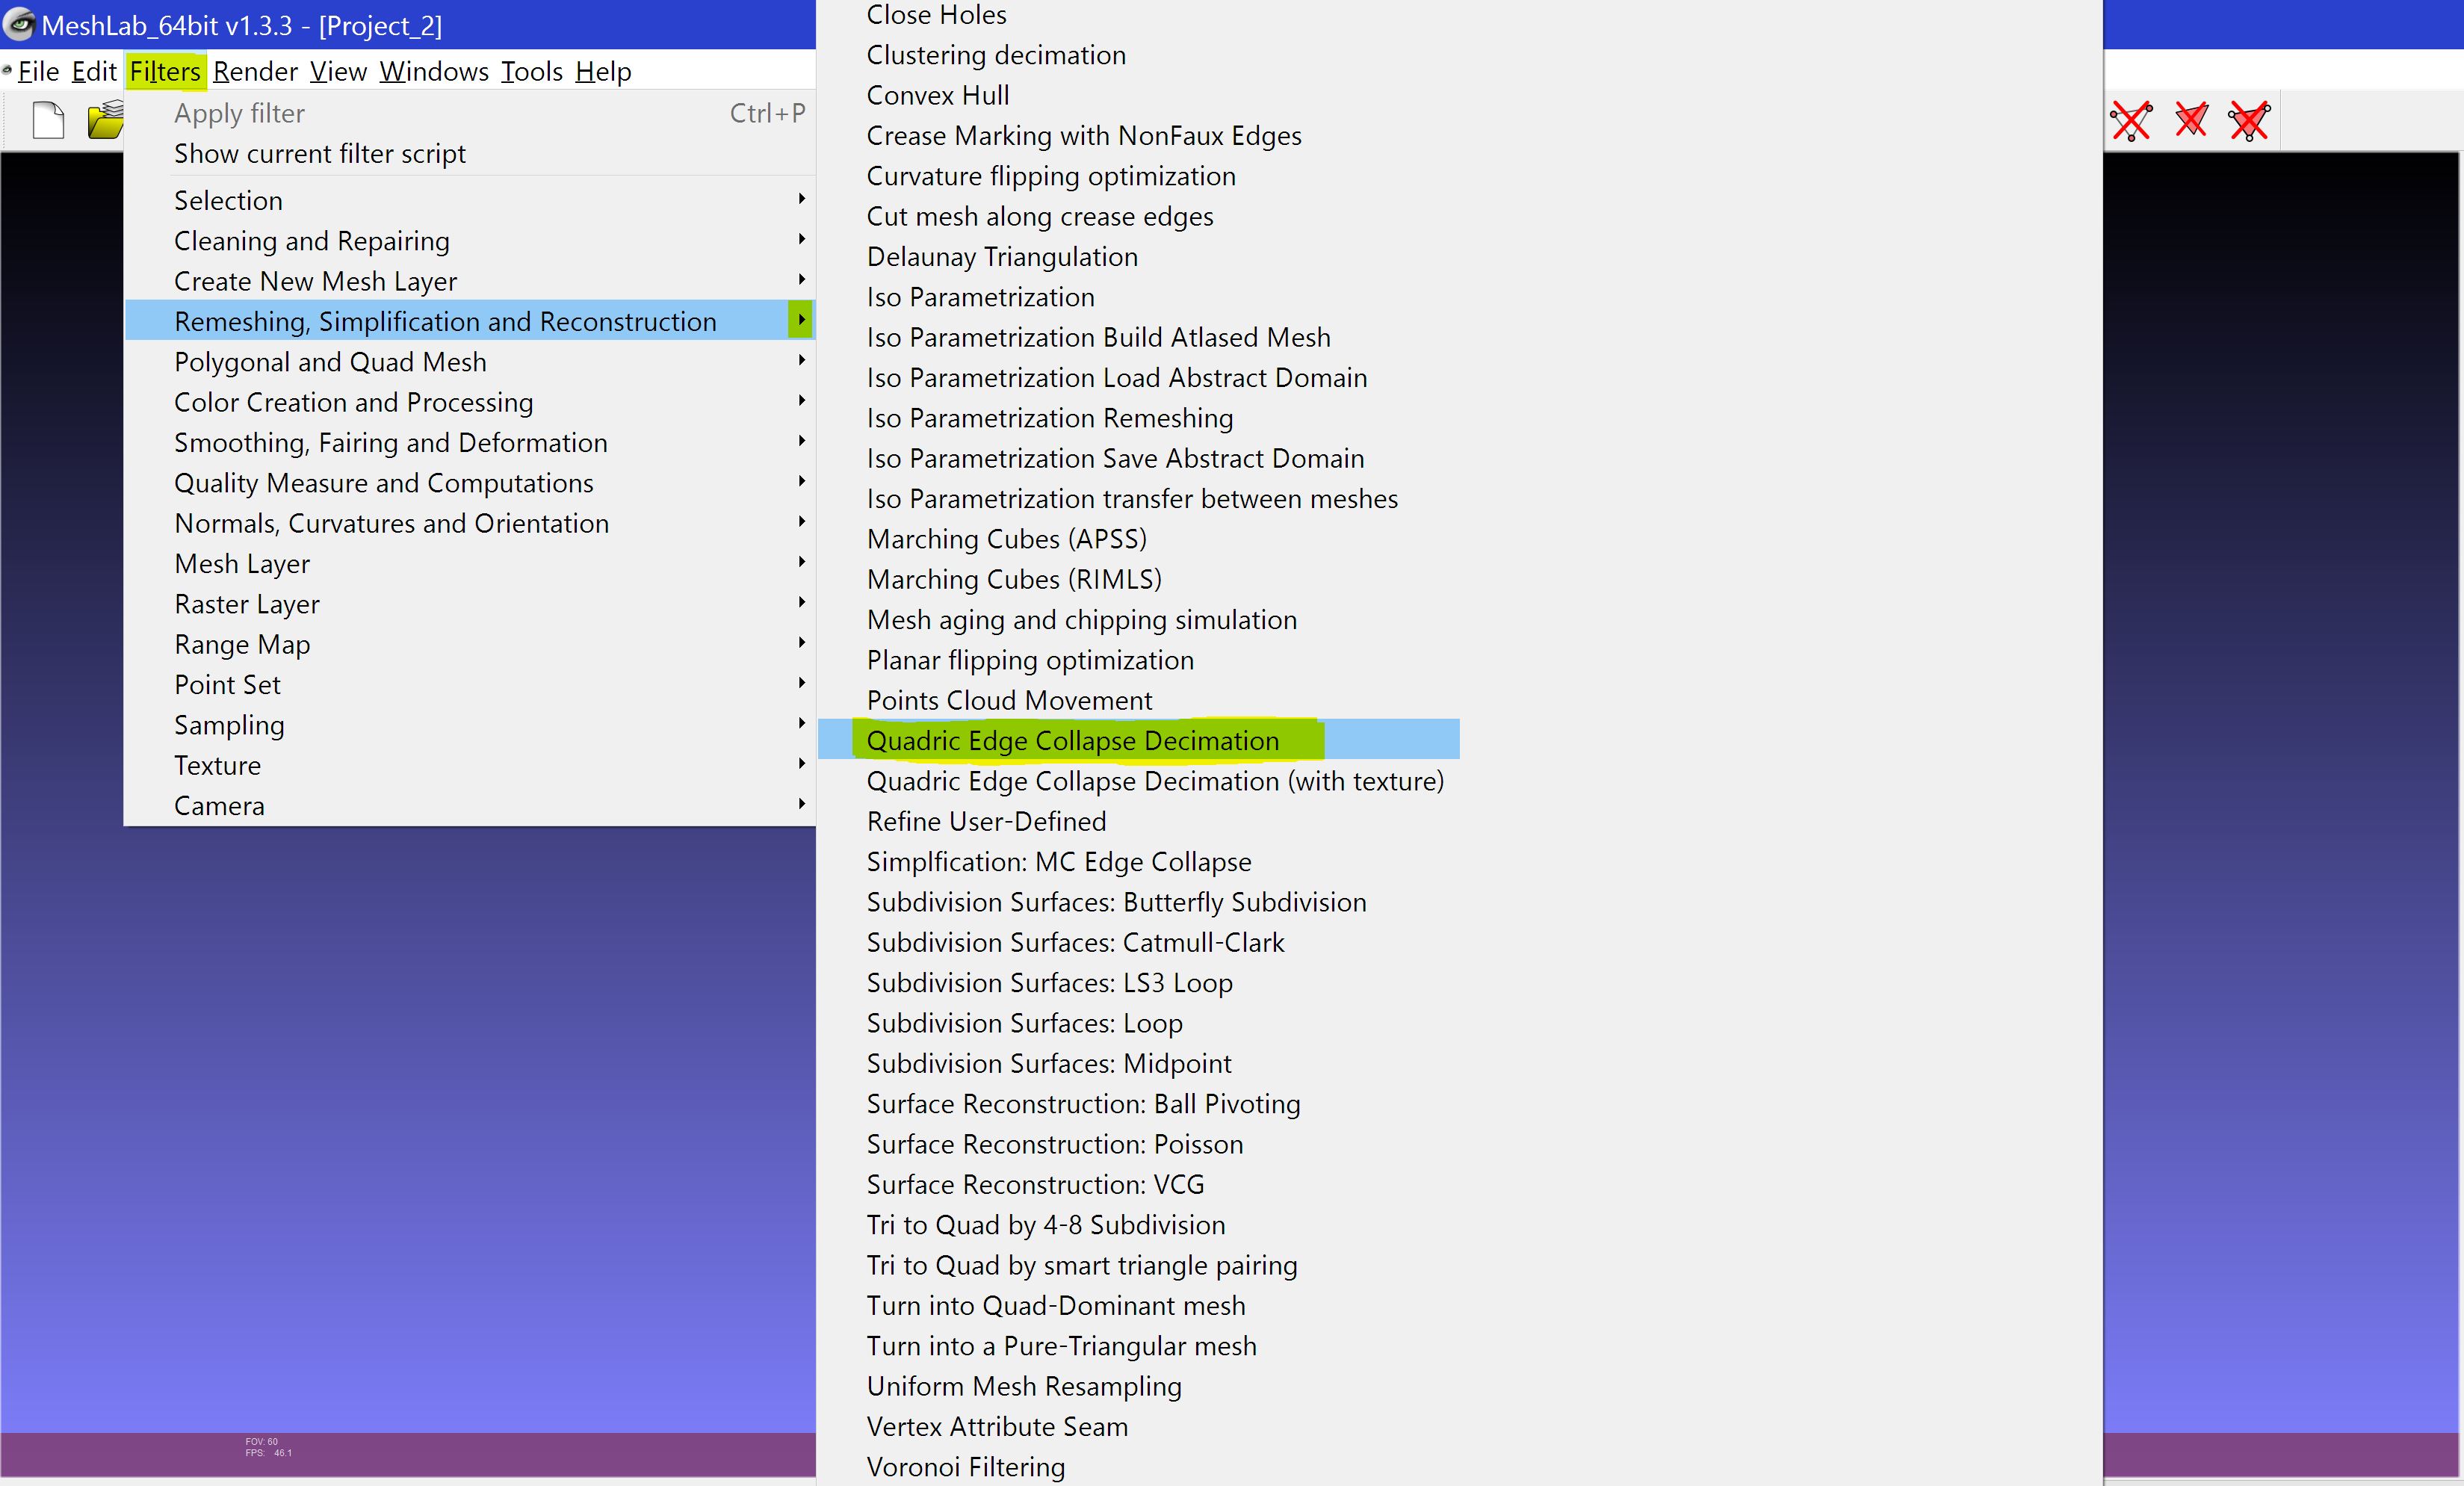The height and width of the screenshot is (1486, 2464).
Task: Expand the Sampling submenu
Action: pos(229,725)
